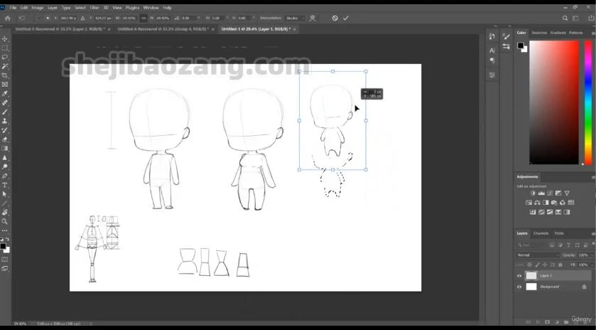The height and width of the screenshot is (330, 596).
Task: Cancel the transform in the options bar
Action: [335, 18]
